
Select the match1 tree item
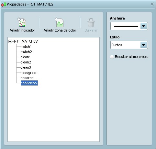pos(26,47)
